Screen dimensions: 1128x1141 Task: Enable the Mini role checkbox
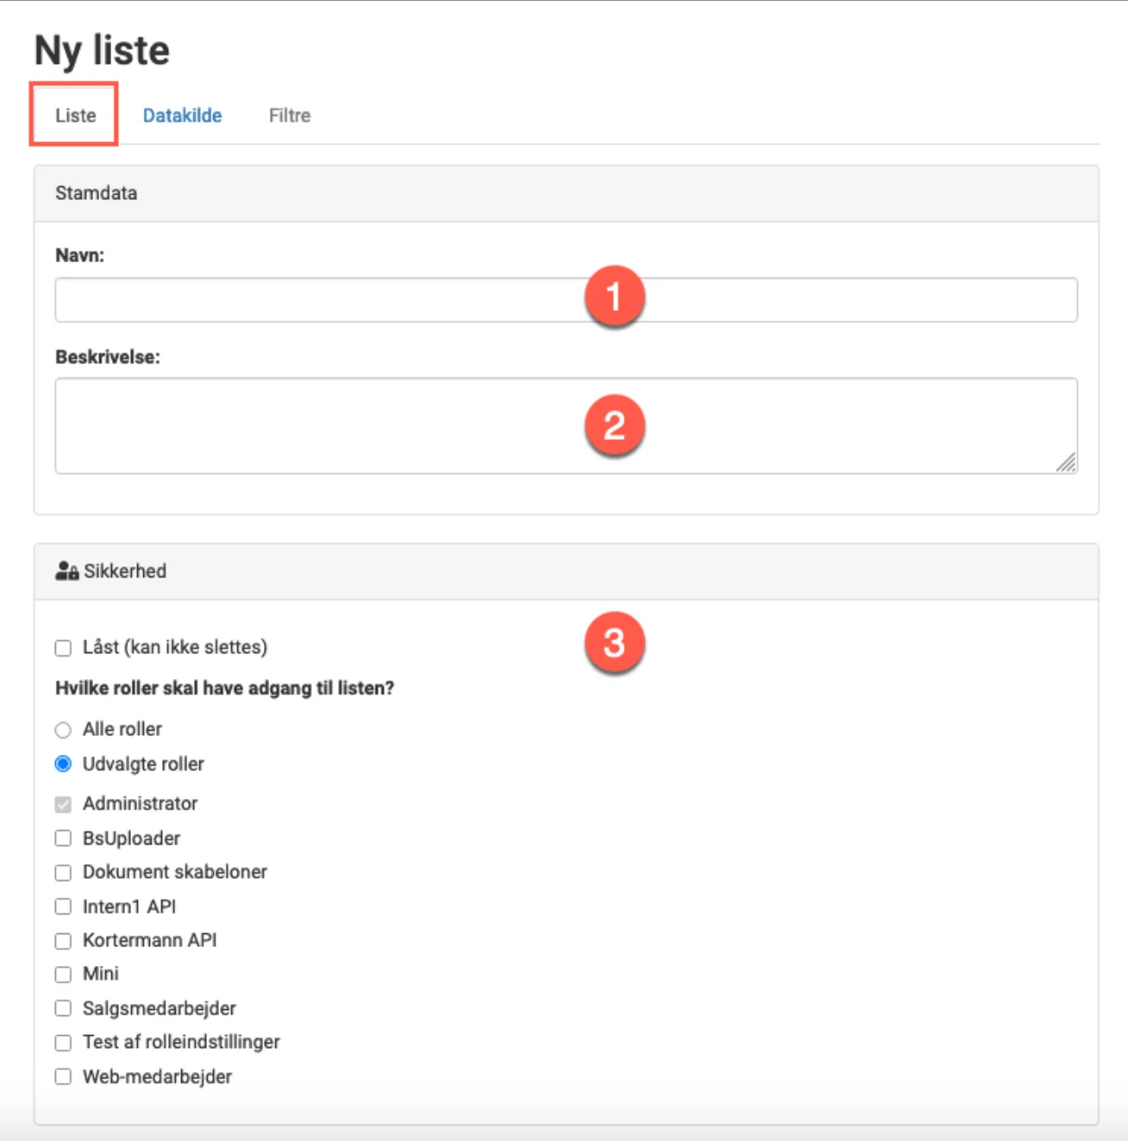point(63,975)
